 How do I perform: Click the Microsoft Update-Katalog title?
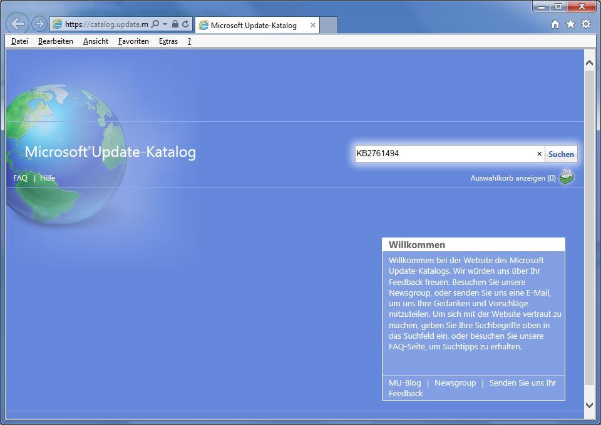pos(110,152)
